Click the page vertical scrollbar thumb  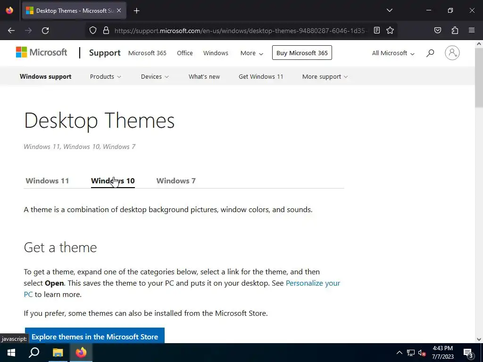coord(479,77)
